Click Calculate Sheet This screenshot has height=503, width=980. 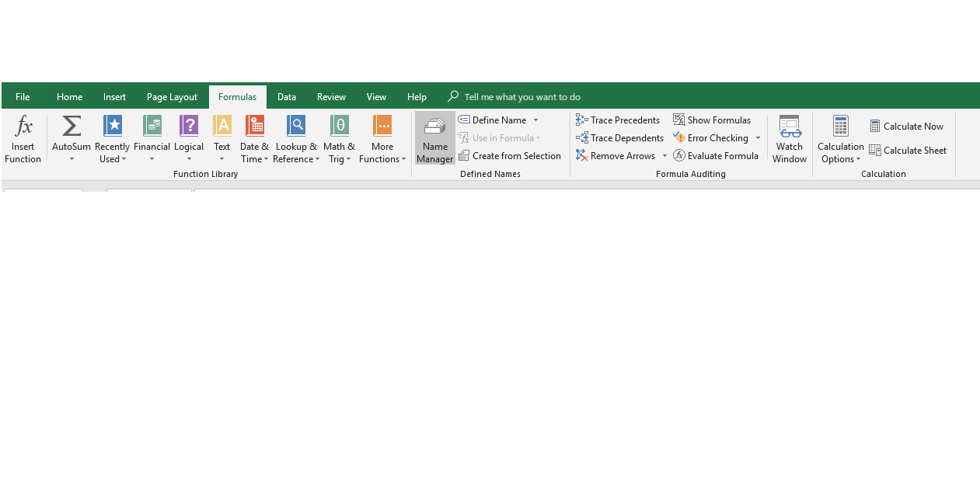(909, 151)
